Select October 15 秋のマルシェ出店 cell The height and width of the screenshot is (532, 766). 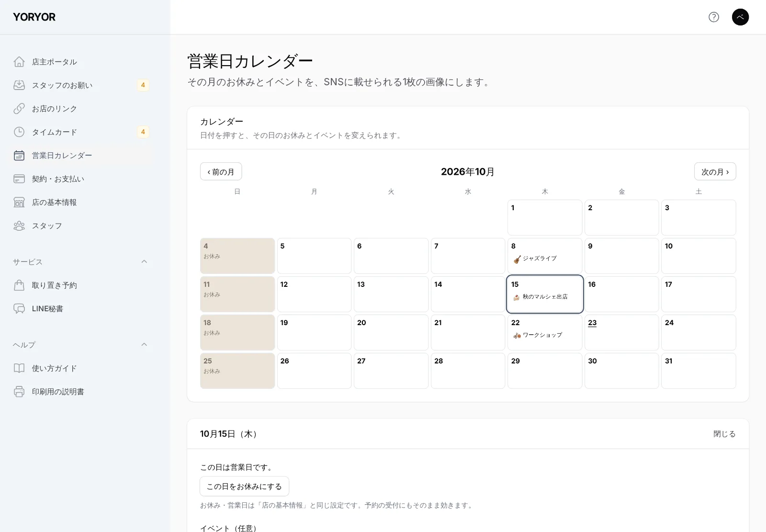[545, 294]
